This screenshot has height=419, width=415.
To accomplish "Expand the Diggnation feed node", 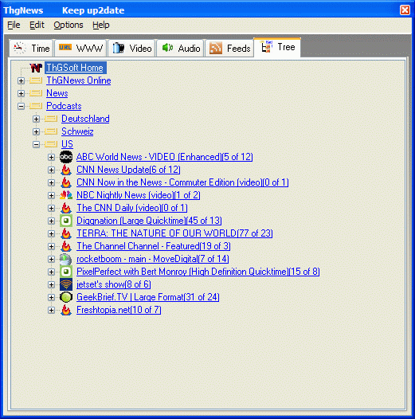I will (51, 221).
